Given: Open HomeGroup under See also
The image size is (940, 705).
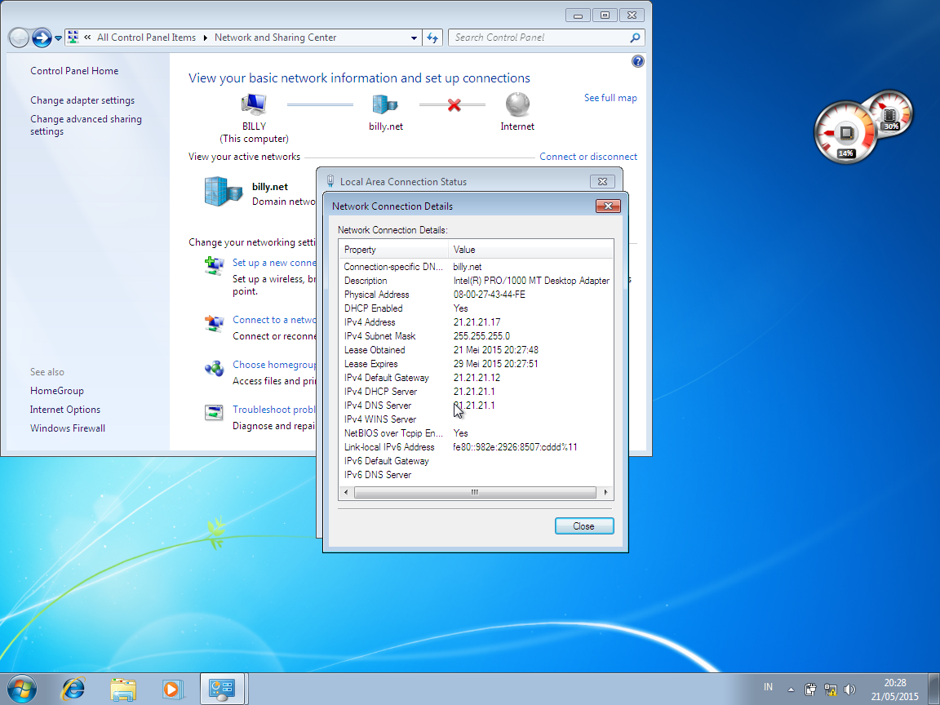Looking at the screenshot, I should coord(57,391).
